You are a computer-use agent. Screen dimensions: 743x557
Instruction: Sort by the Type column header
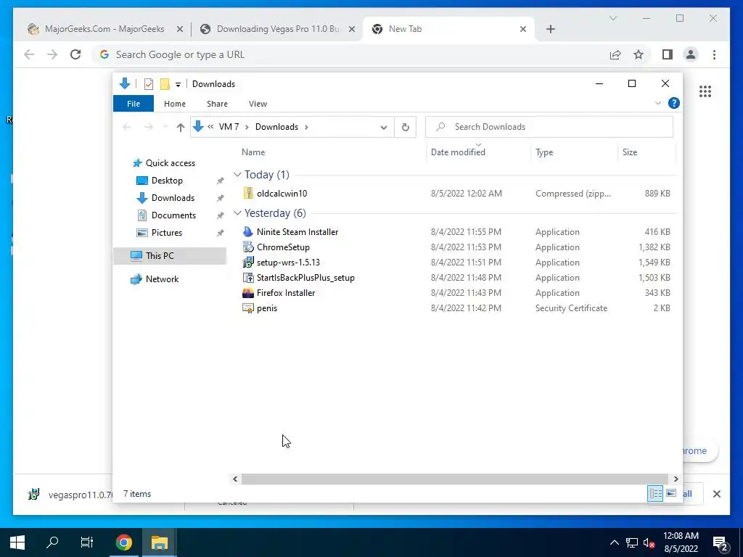pyautogui.click(x=544, y=152)
